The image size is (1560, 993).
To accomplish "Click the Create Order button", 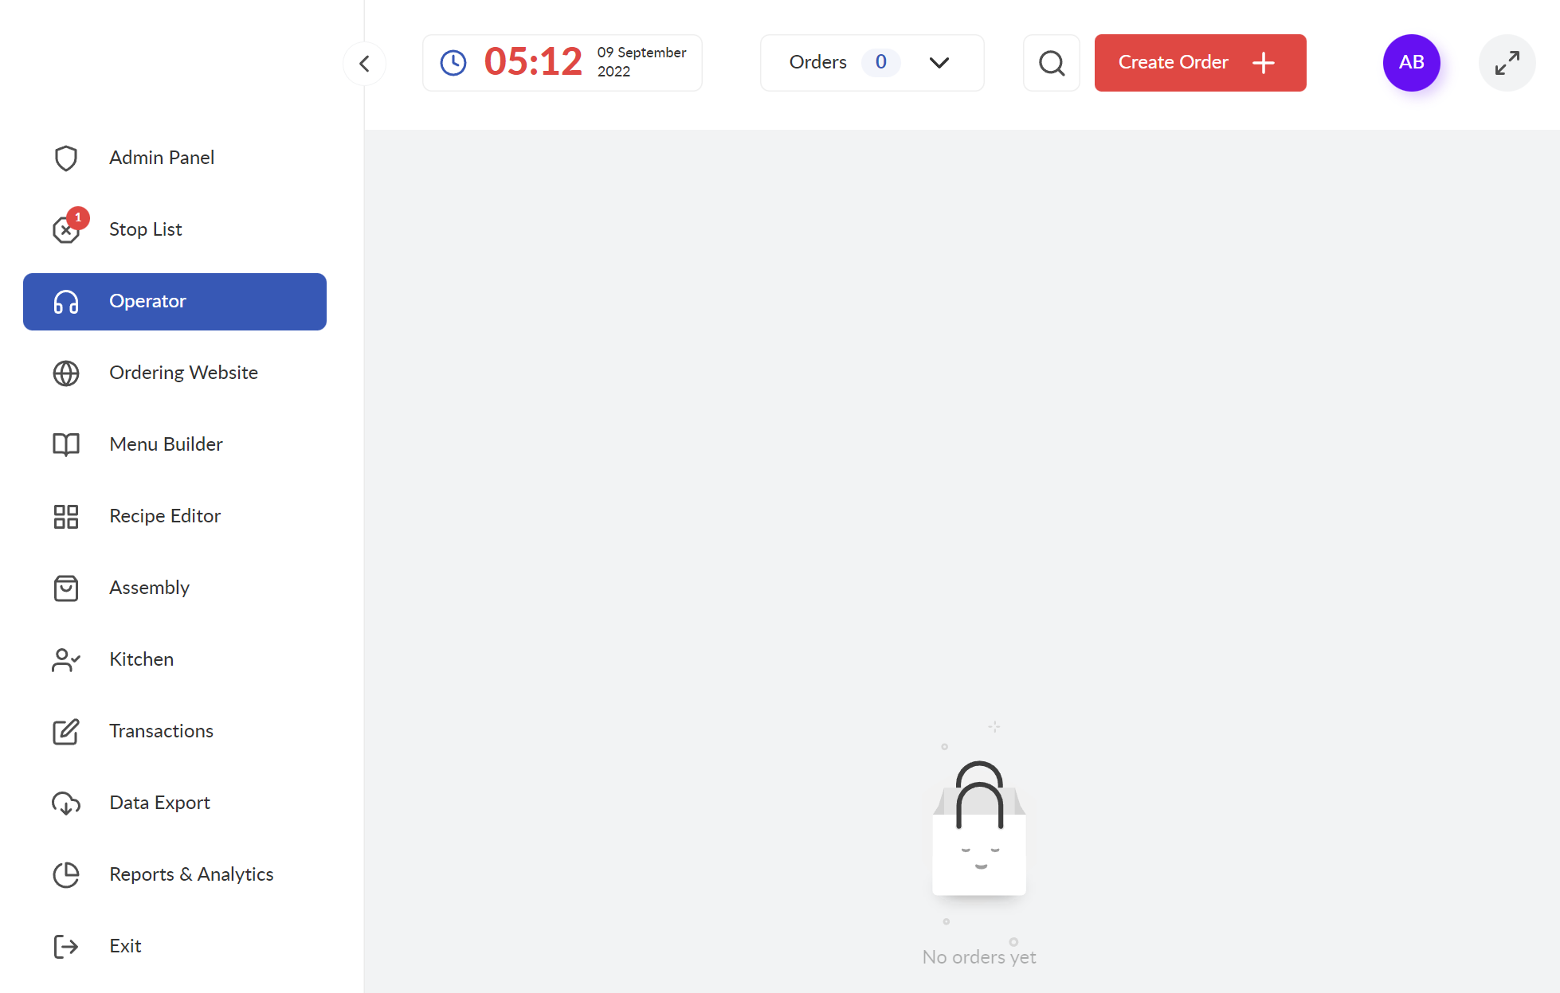I will click(x=1200, y=63).
